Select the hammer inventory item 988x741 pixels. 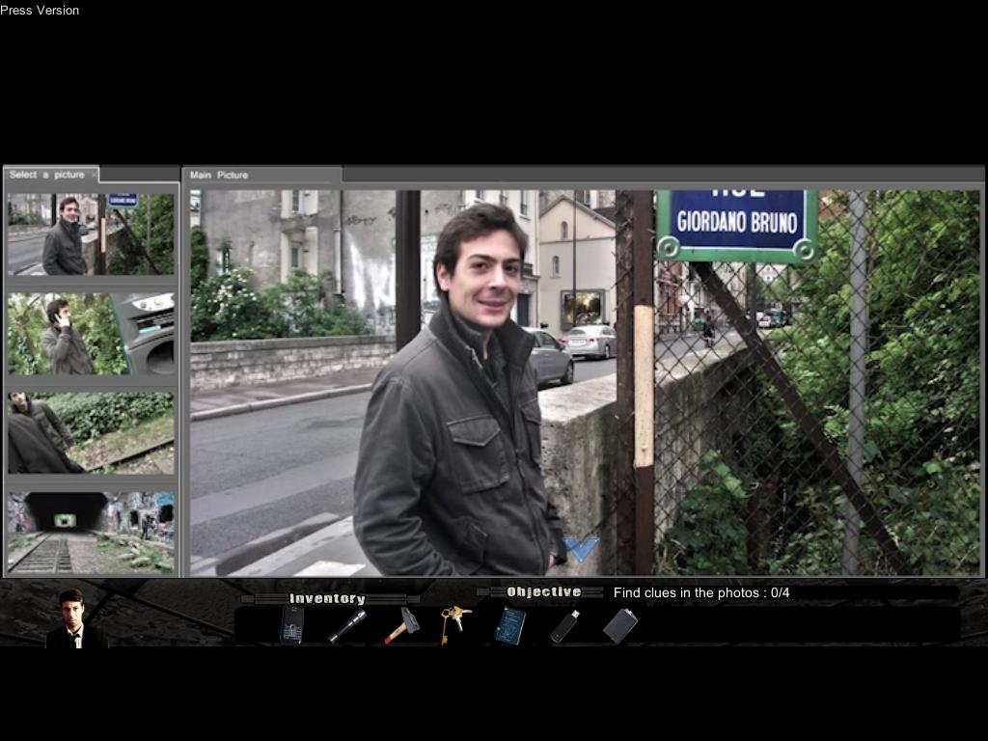pos(402,625)
